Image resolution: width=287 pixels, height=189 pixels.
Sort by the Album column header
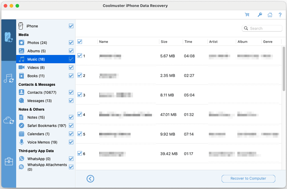(x=242, y=42)
